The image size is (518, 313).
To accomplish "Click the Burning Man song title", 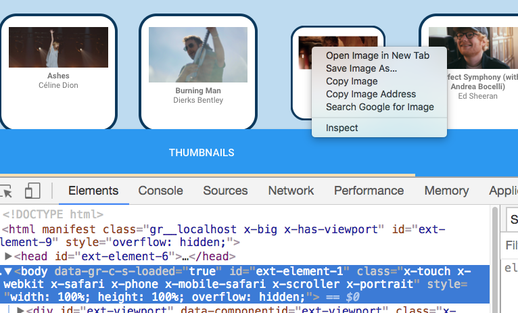I will pos(198,91).
